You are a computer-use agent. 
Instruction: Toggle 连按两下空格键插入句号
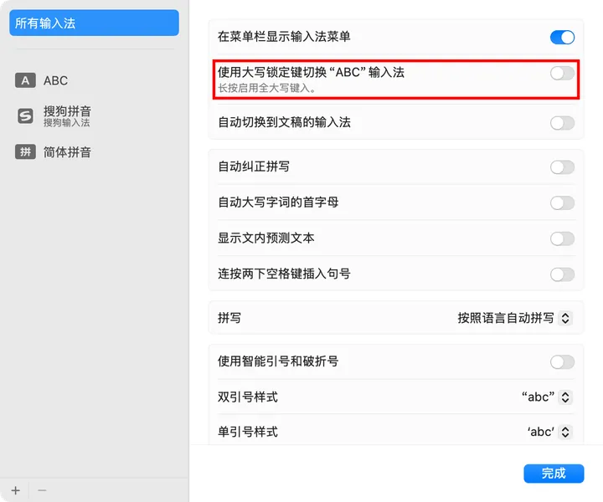coord(562,274)
